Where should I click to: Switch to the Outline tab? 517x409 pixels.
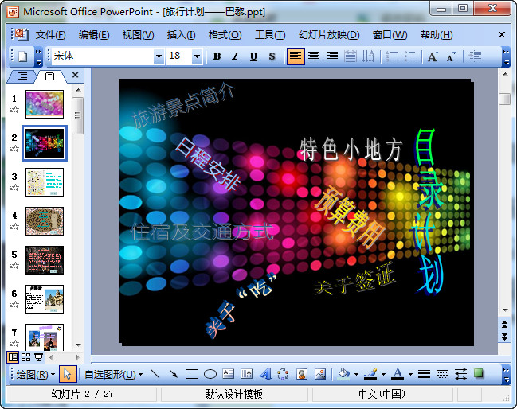click(x=22, y=76)
